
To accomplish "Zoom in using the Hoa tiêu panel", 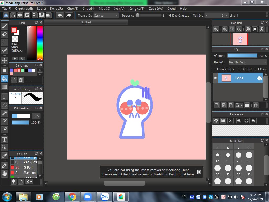I will click(x=225, y=29).
